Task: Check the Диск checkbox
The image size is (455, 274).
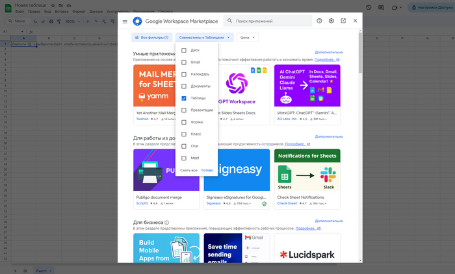Action: (x=184, y=51)
